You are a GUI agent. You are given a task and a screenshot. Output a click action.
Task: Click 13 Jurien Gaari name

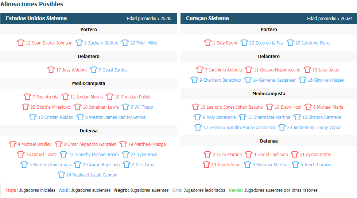click(x=226, y=165)
